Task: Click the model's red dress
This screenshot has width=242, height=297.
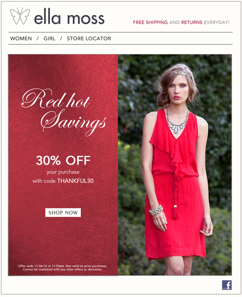Action: click(175, 190)
